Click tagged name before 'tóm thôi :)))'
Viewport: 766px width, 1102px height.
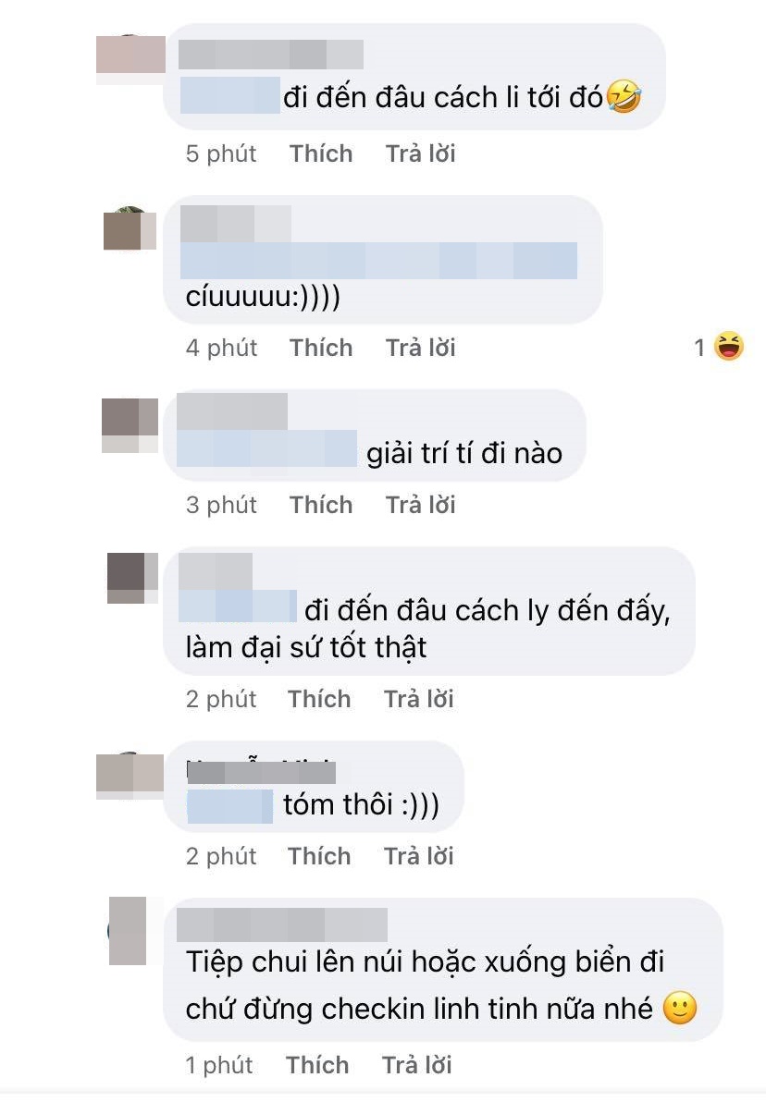coord(229,806)
